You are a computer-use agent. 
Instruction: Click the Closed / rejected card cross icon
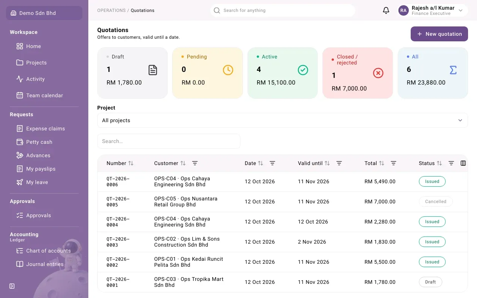coord(378,73)
